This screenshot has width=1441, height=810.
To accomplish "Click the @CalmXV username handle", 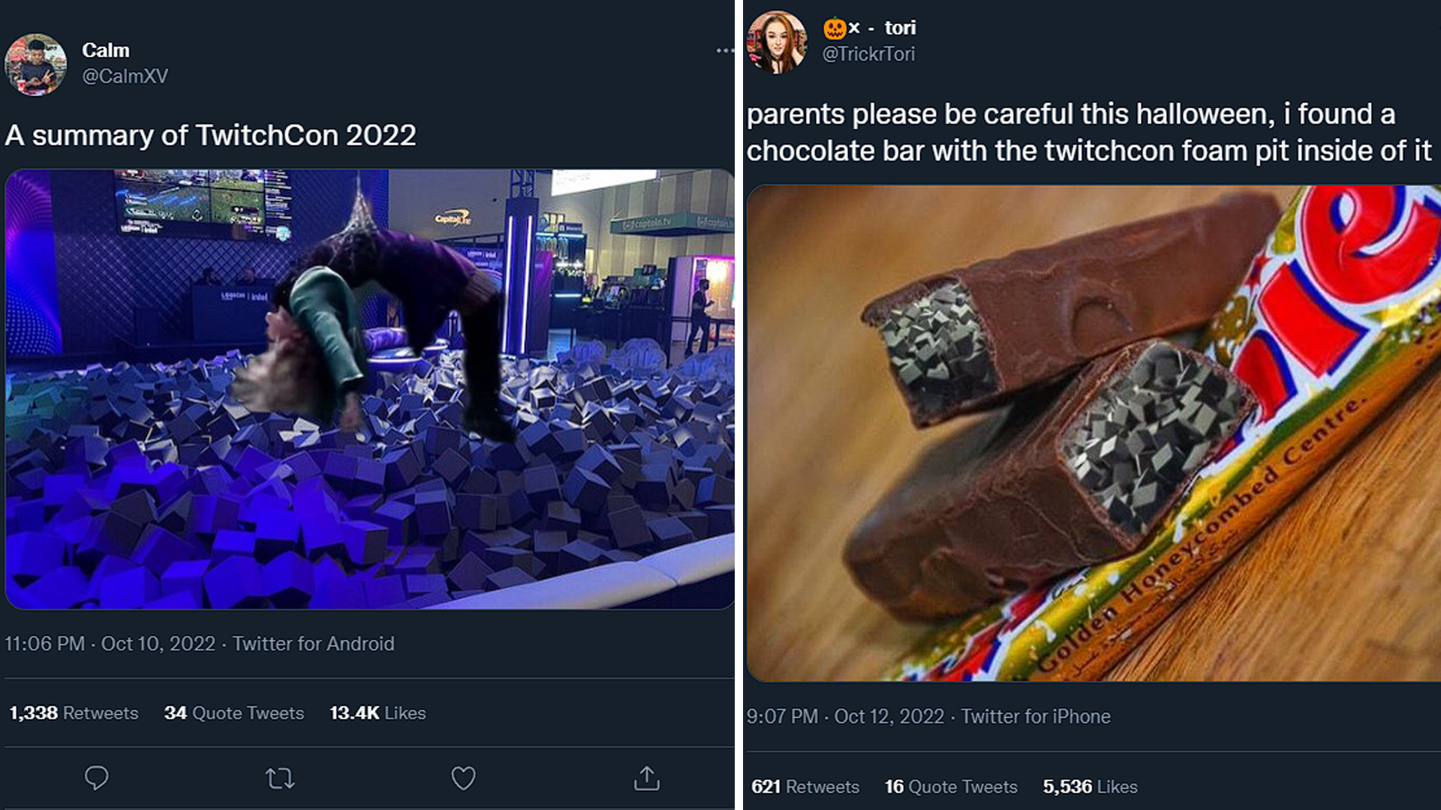I will click(126, 76).
